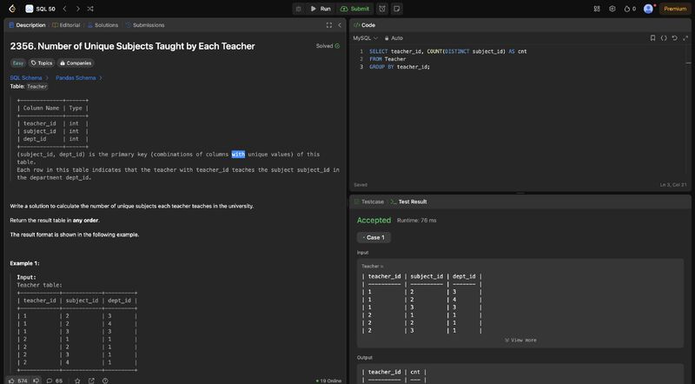The image size is (695, 384).
Task: Expand input with View more
Action: click(520, 340)
